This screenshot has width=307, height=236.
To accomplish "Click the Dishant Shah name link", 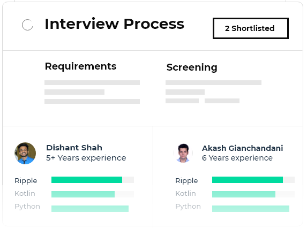I will point(74,148).
